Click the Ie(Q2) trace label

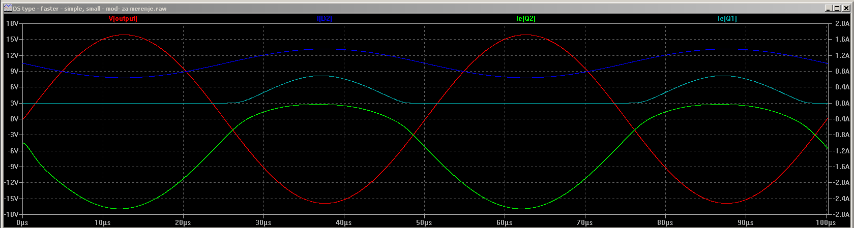(x=526, y=19)
